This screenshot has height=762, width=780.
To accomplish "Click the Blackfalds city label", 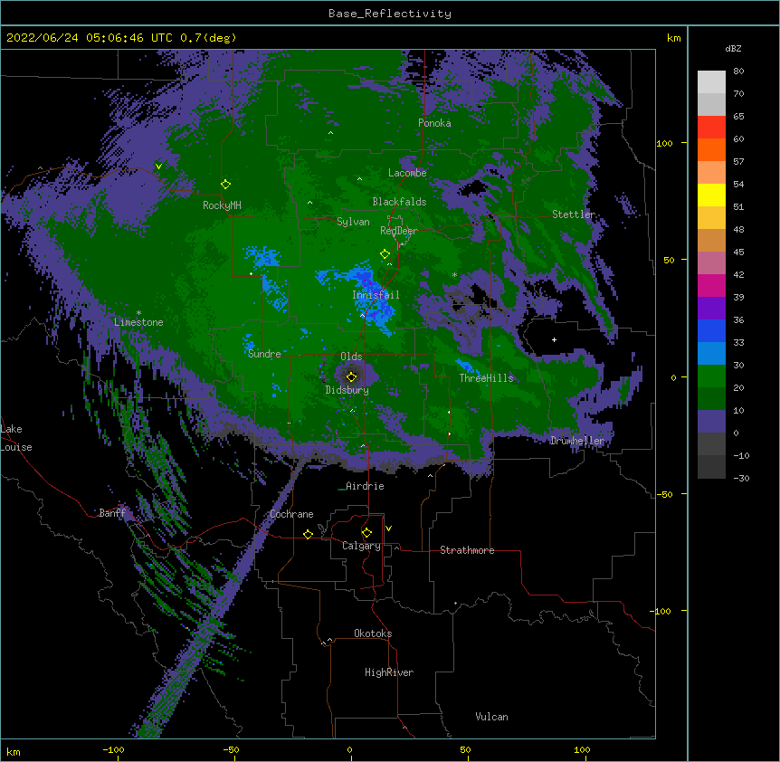I will tap(399, 202).
